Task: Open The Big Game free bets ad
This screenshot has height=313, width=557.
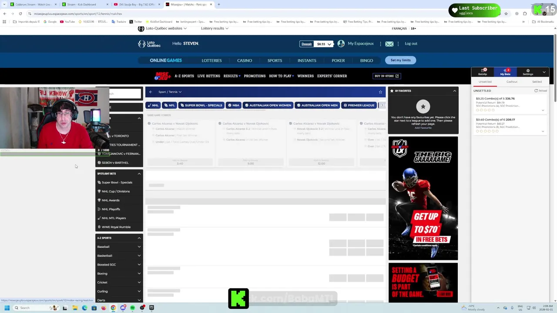Action: (423, 198)
